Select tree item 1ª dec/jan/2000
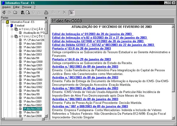This screenshot has width=177, height=126. pyautogui.click(x=32, y=116)
